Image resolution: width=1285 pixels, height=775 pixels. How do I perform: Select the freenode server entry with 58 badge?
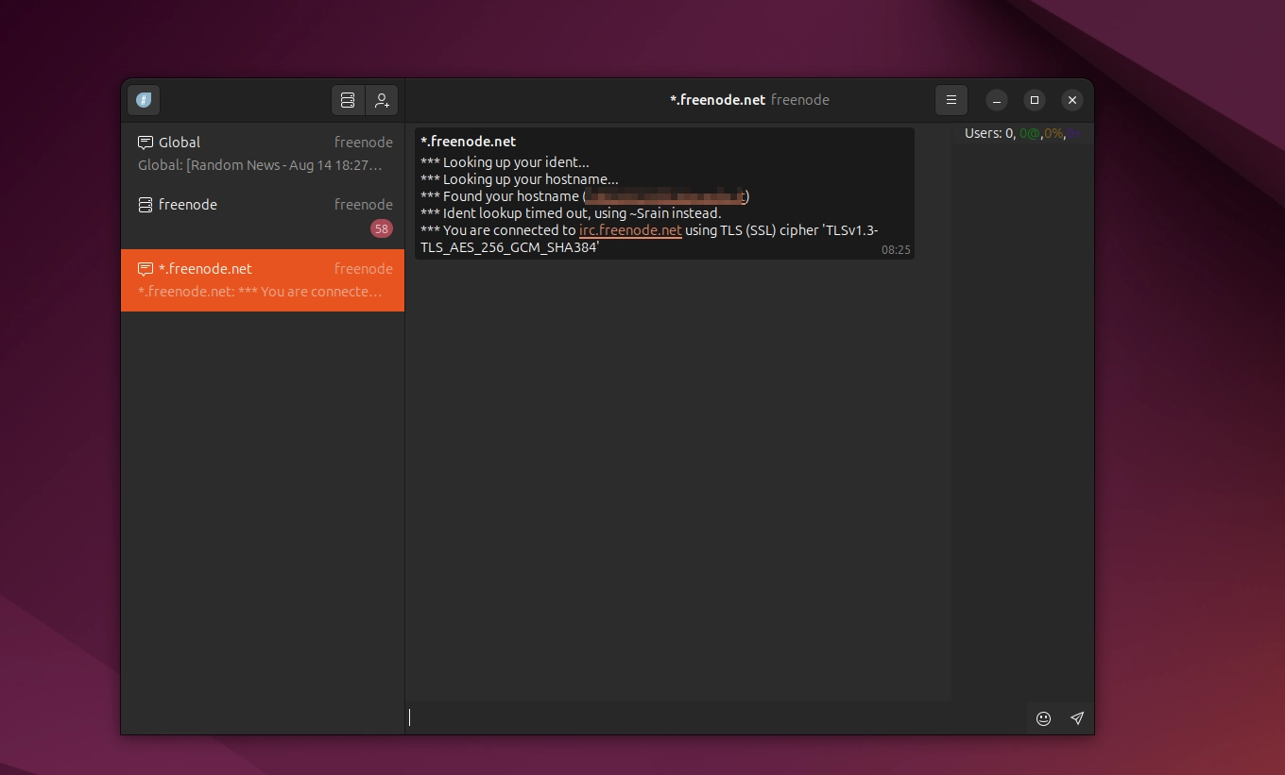coord(263,217)
